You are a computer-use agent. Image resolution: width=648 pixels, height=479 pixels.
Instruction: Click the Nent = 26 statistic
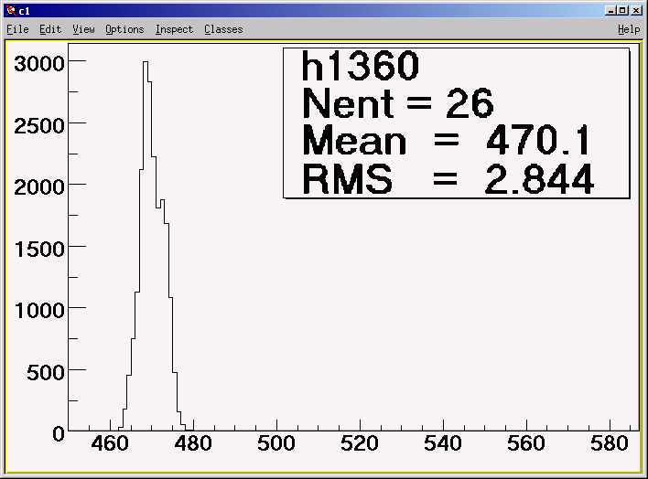click(x=398, y=103)
